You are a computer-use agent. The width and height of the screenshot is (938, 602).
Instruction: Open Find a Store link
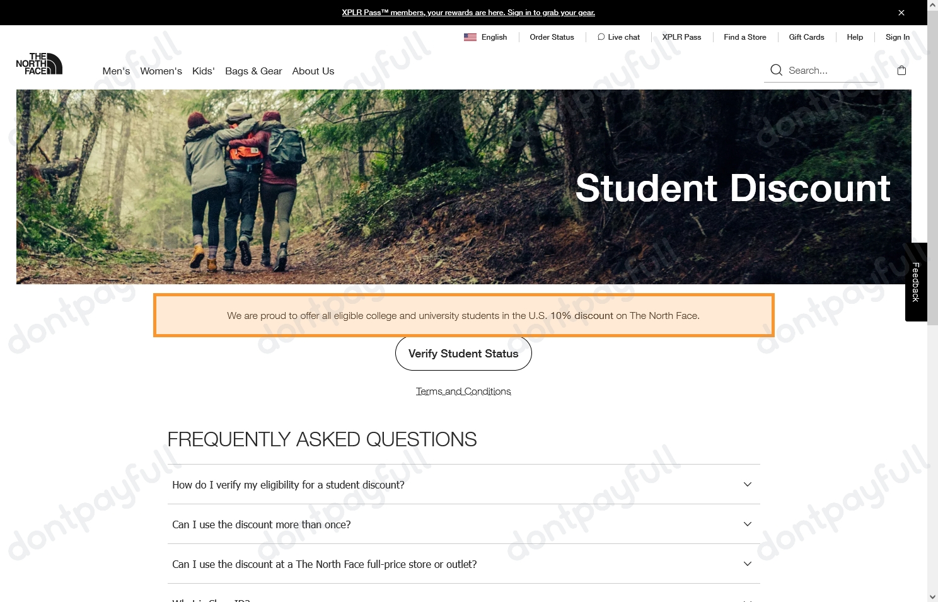click(744, 37)
